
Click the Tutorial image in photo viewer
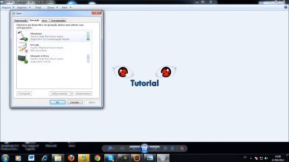tap(144, 76)
